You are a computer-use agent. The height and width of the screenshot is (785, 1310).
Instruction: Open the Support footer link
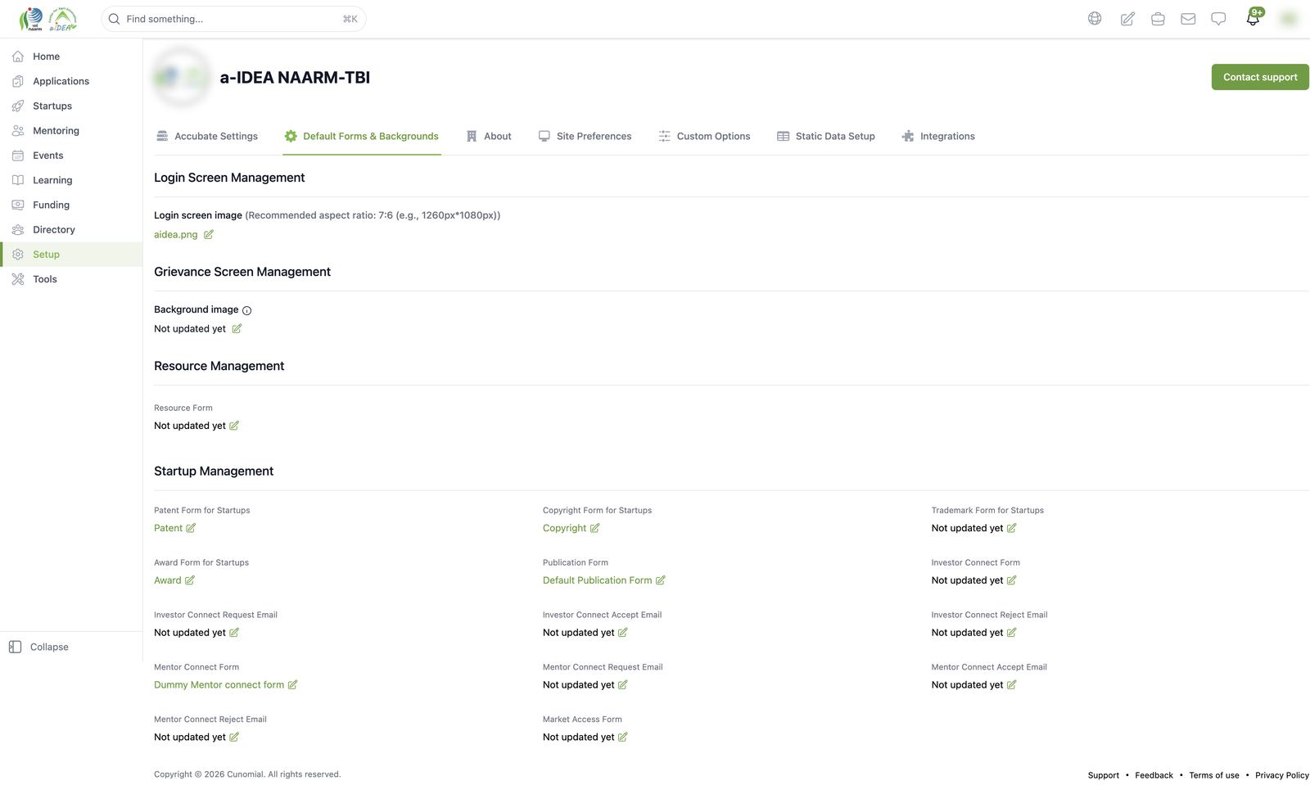(x=1103, y=775)
